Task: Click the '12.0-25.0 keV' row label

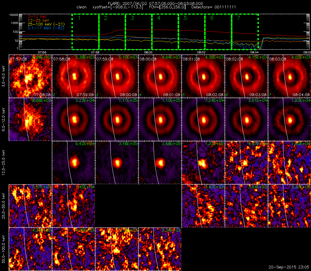Action: click(x=3, y=163)
